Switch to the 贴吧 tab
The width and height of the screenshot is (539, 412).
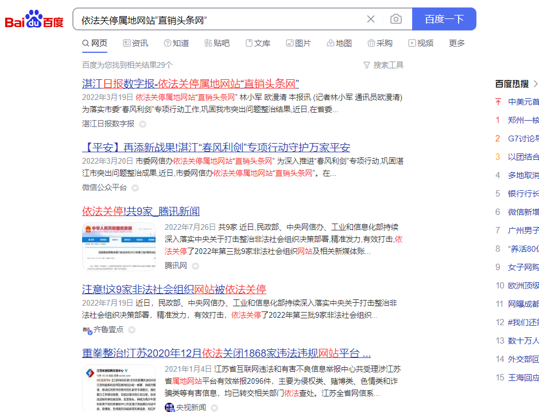(x=217, y=43)
